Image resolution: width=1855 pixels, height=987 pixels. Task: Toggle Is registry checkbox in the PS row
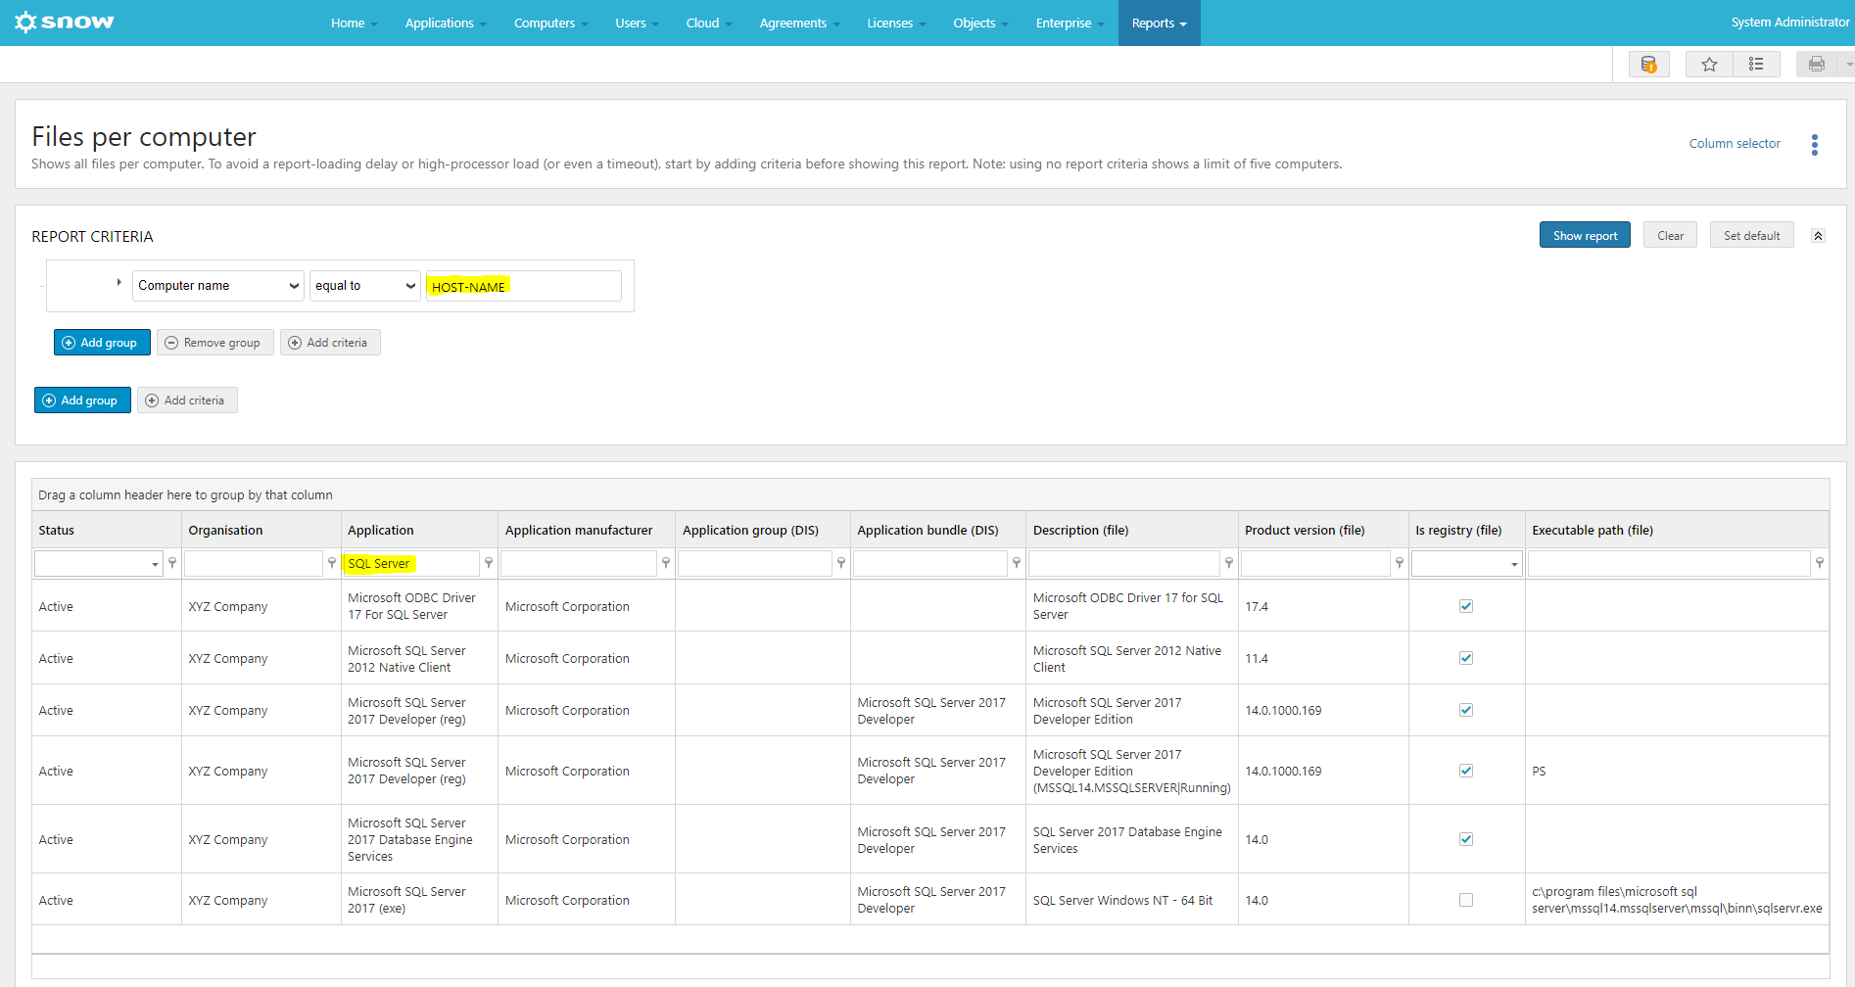(x=1466, y=771)
